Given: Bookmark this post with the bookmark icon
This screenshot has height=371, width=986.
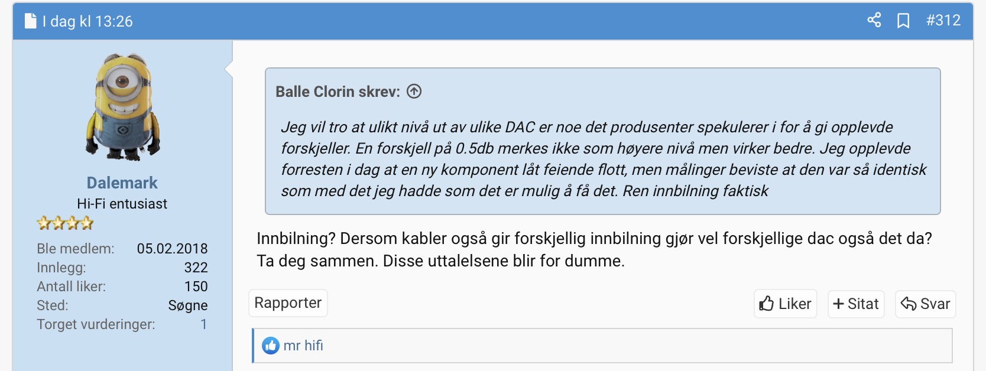Looking at the screenshot, I should pyautogui.click(x=903, y=21).
